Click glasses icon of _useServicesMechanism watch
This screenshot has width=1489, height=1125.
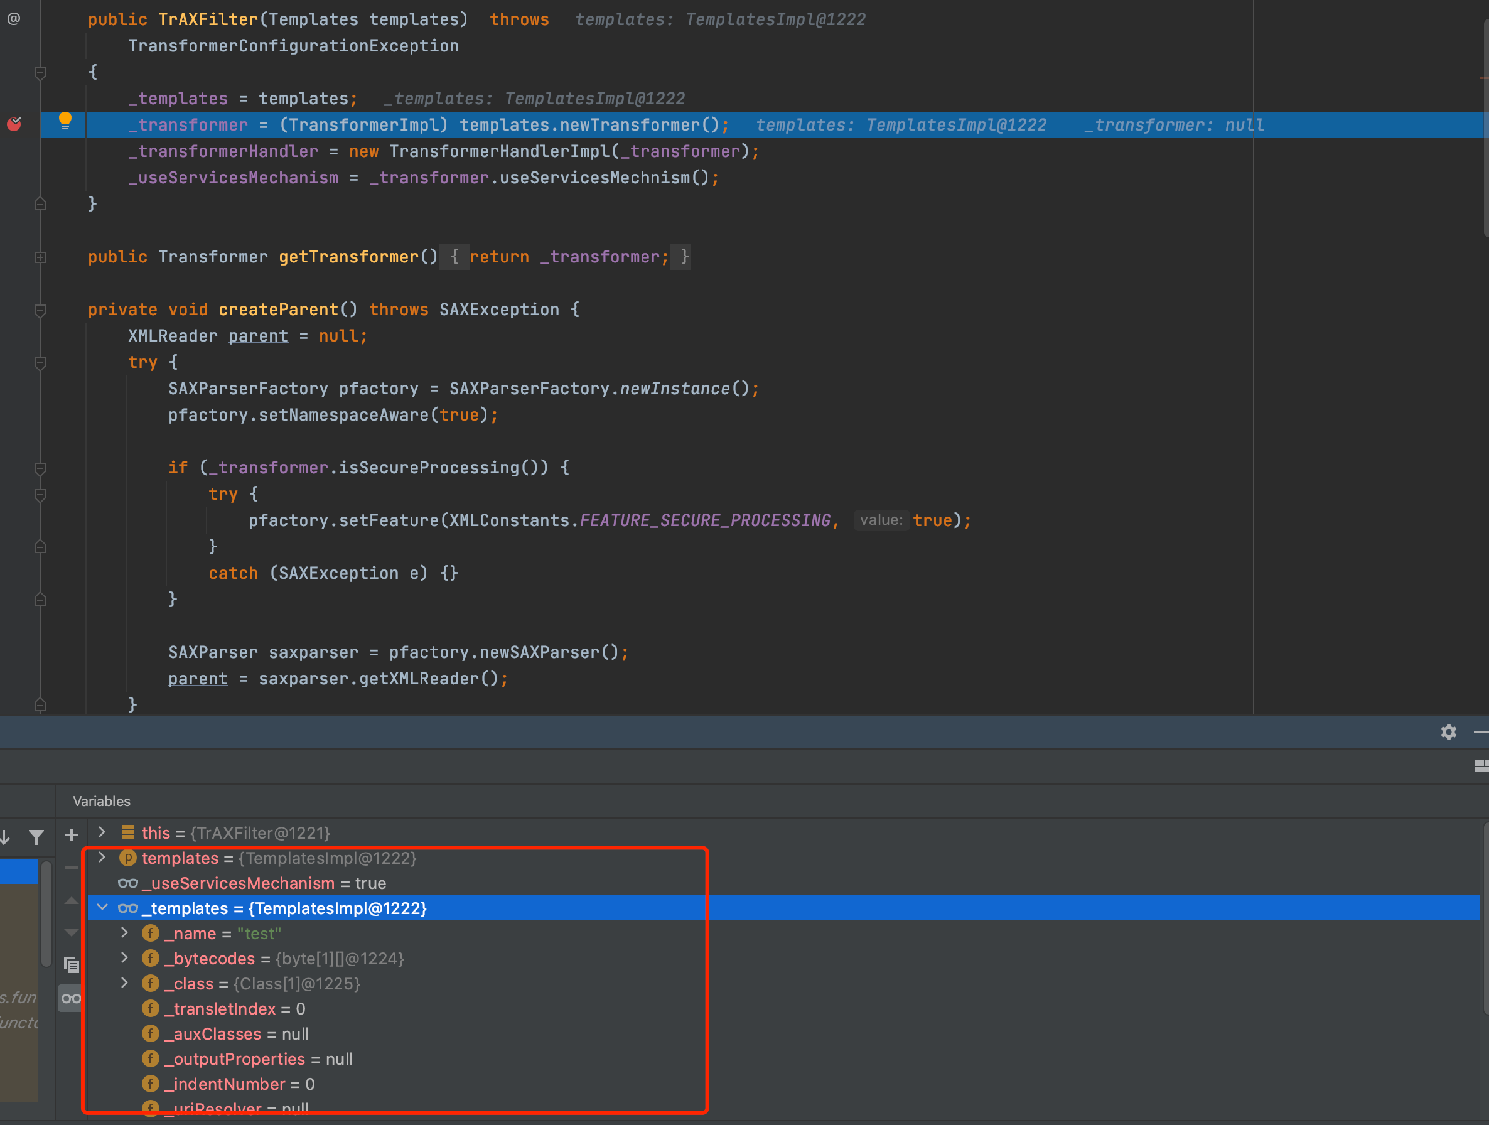(128, 883)
